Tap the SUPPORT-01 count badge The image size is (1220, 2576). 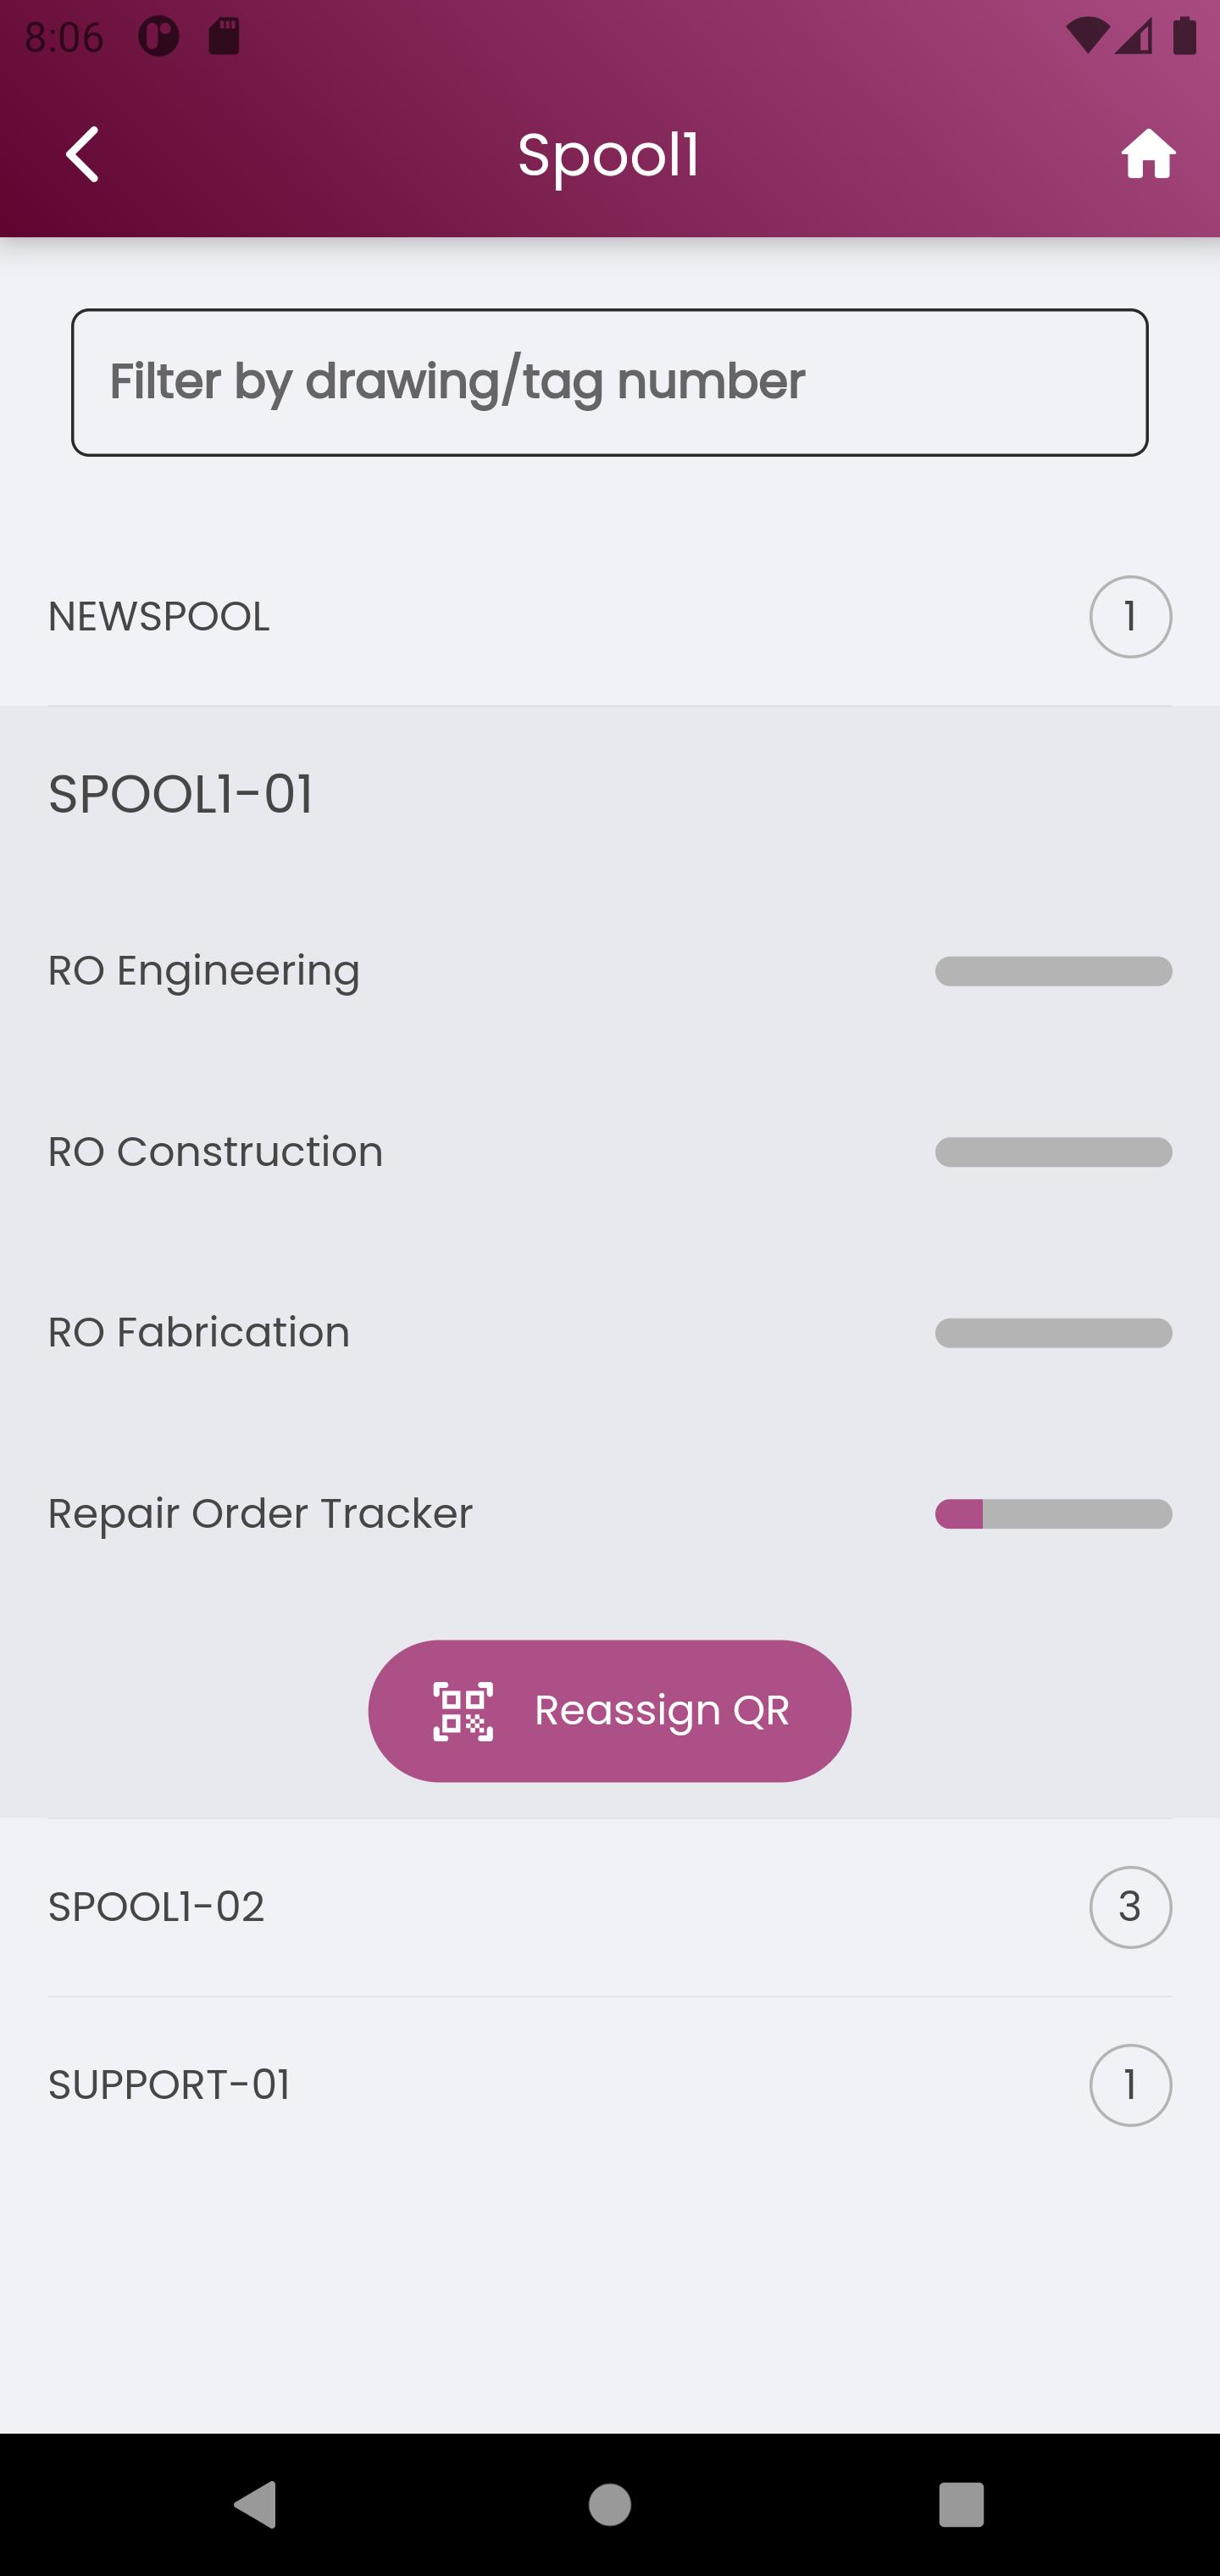1130,2085
